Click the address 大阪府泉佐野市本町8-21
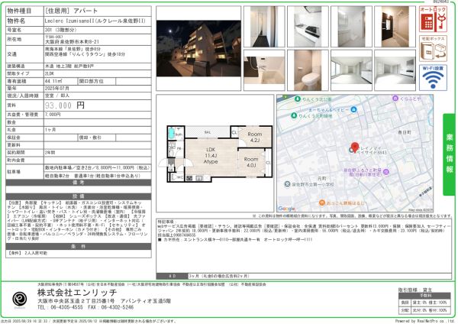Screen dimensions: 458x324 pyautogui.click(x=72, y=42)
